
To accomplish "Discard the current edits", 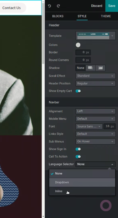I will point(97,6).
